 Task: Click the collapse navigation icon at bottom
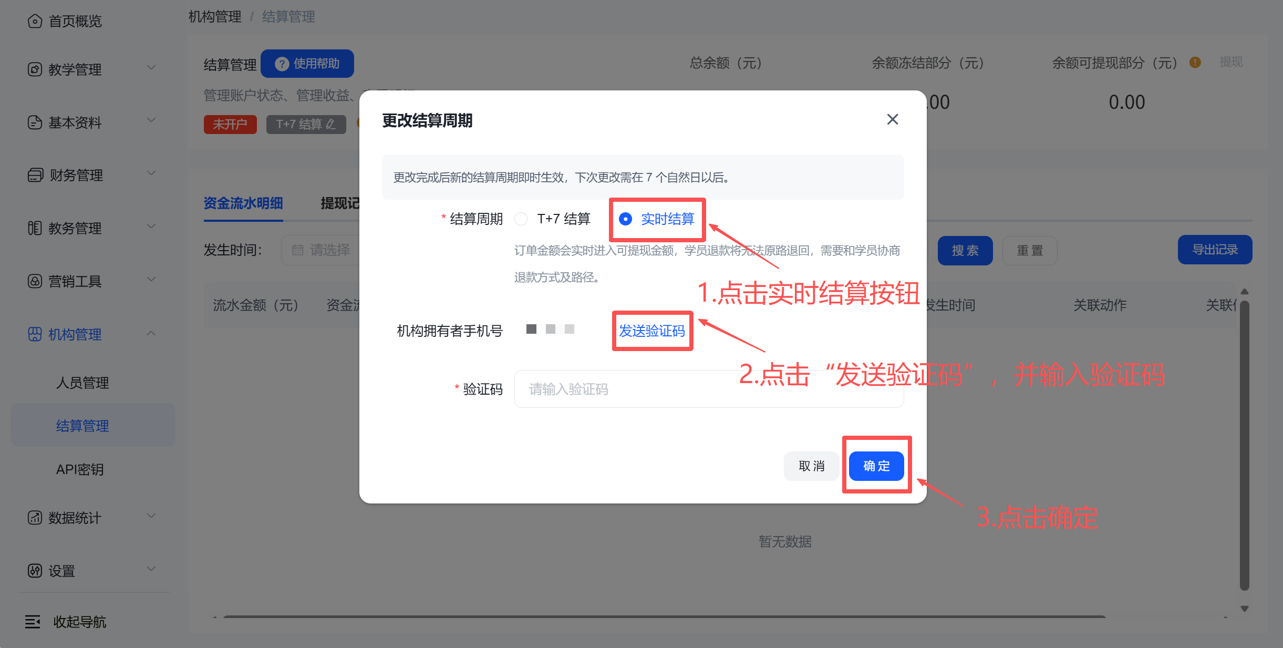tap(33, 622)
